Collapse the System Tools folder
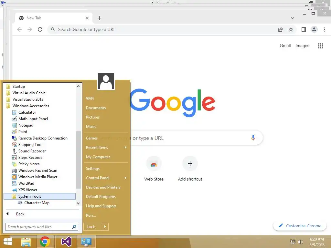331x248 pixels. (40, 196)
